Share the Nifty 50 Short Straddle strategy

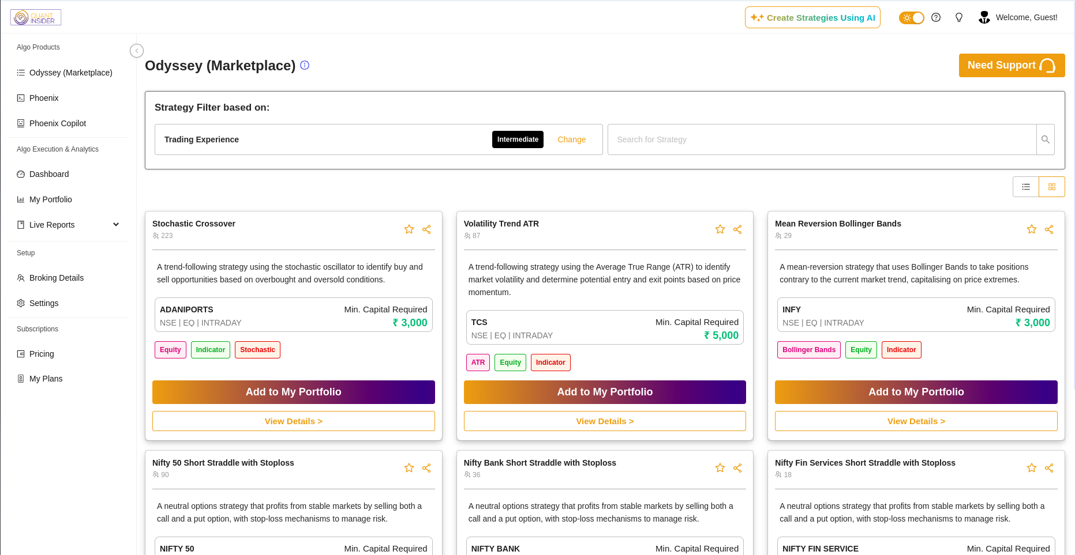(x=426, y=468)
